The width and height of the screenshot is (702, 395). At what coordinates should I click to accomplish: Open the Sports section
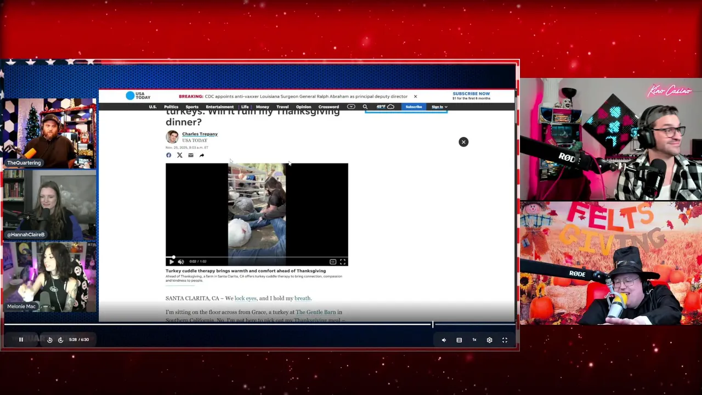[192, 107]
